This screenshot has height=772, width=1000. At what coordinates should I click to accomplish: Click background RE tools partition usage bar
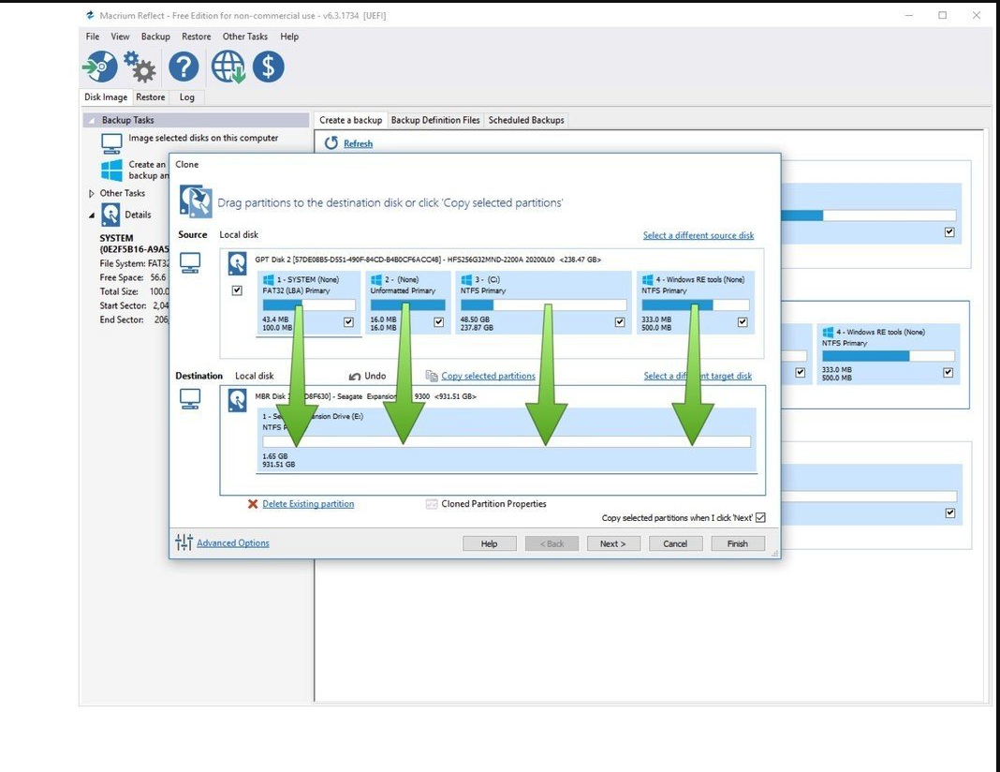click(889, 356)
